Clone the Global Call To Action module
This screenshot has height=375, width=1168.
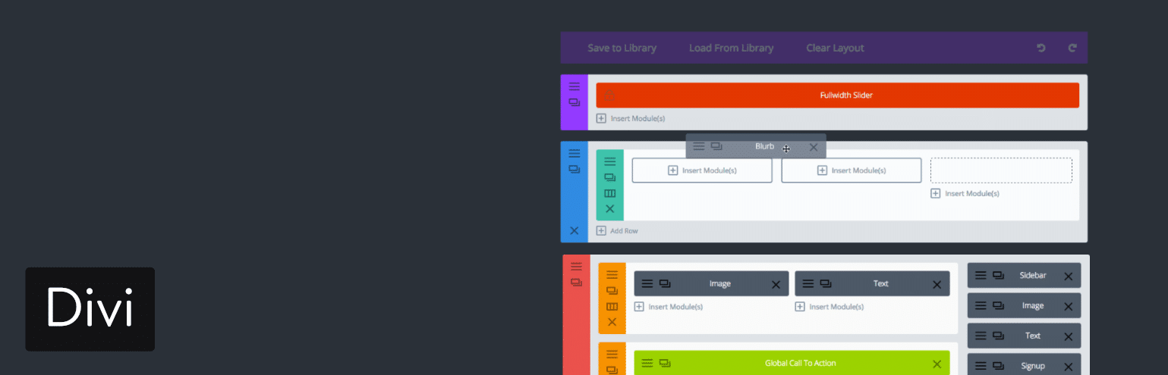[665, 363]
